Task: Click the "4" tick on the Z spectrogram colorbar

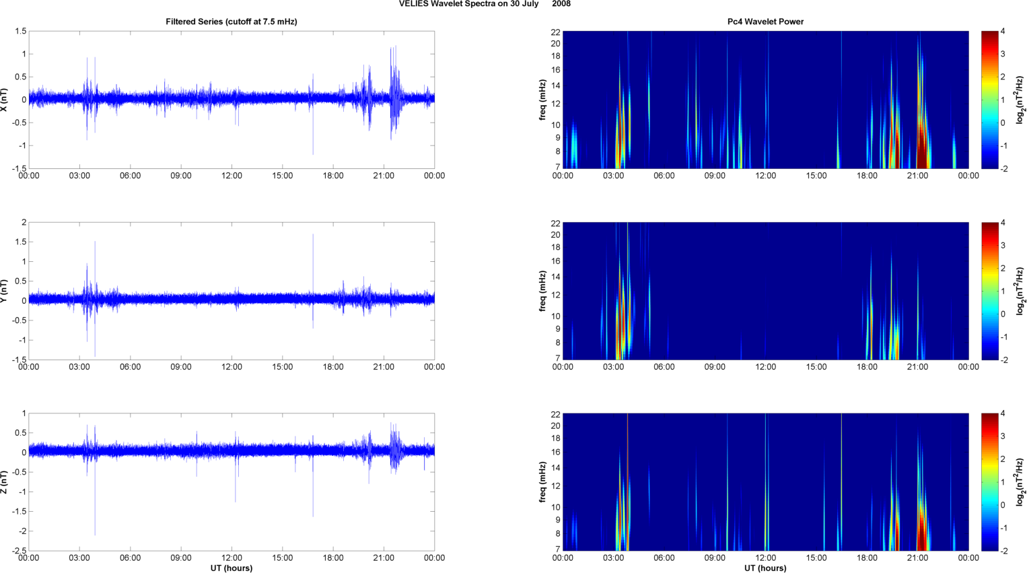Action: pyautogui.click(x=1003, y=413)
